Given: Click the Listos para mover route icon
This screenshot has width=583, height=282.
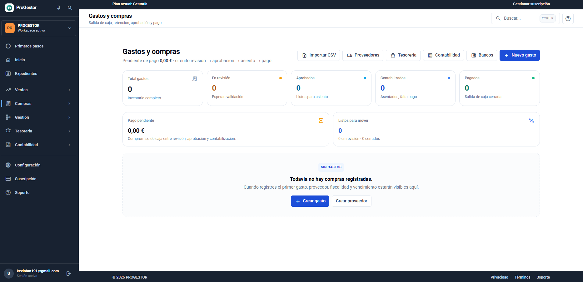Looking at the screenshot, I should click(531, 121).
